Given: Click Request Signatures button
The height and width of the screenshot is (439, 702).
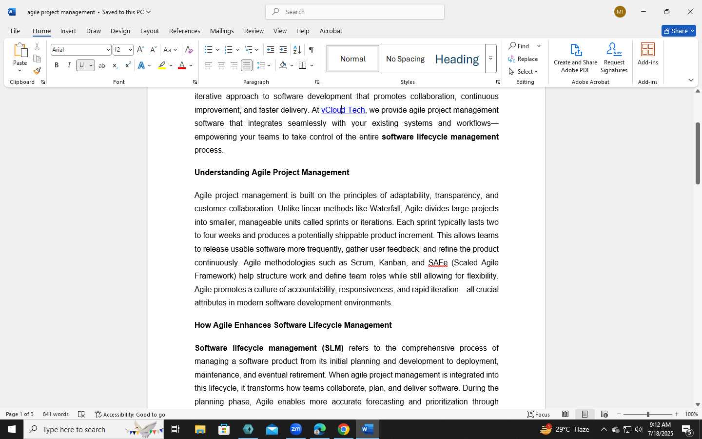Looking at the screenshot, I should pos(614,58).
